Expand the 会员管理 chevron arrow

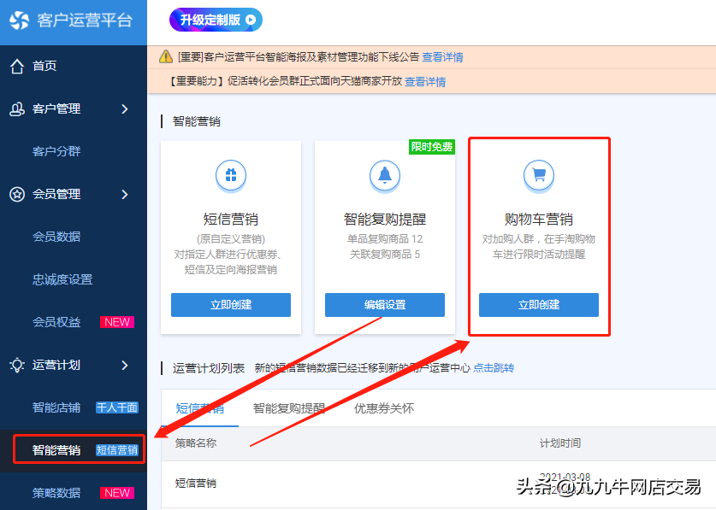click(x=125, y=194)
